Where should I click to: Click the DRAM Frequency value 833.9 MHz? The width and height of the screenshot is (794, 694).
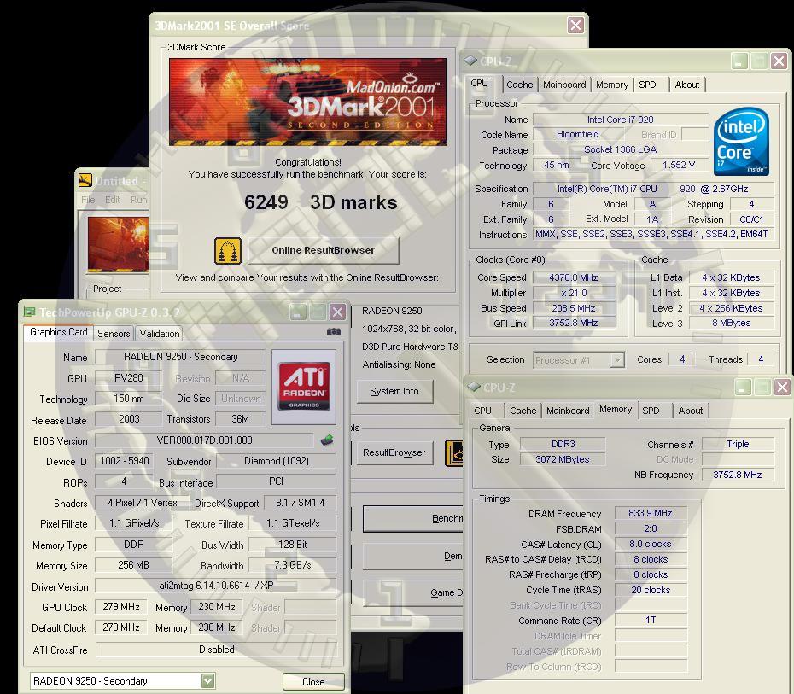(651, 513)
